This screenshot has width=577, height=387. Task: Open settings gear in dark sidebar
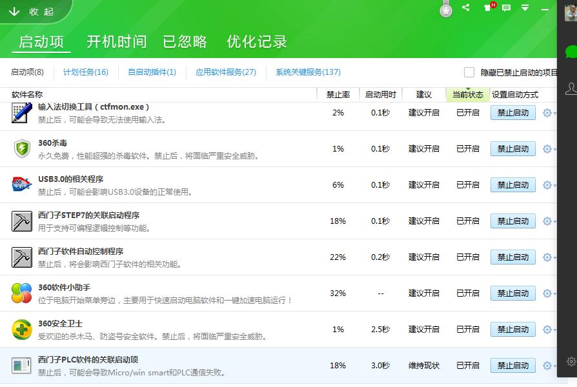coord(571,361)
